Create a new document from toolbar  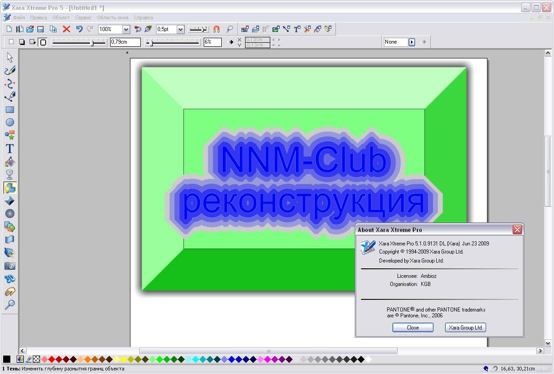[9, 29]
